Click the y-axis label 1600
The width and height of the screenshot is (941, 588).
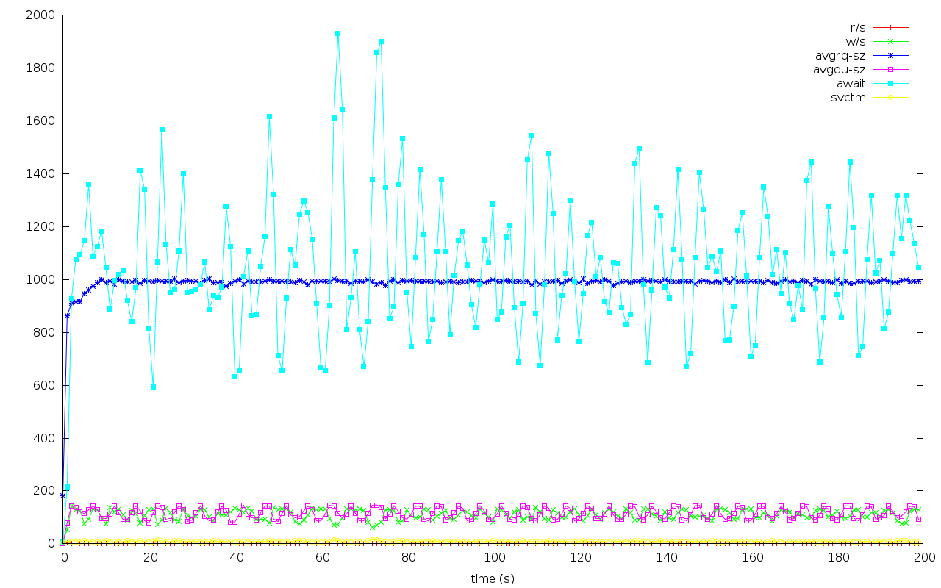pyautogui.click(x=40, y=121)
